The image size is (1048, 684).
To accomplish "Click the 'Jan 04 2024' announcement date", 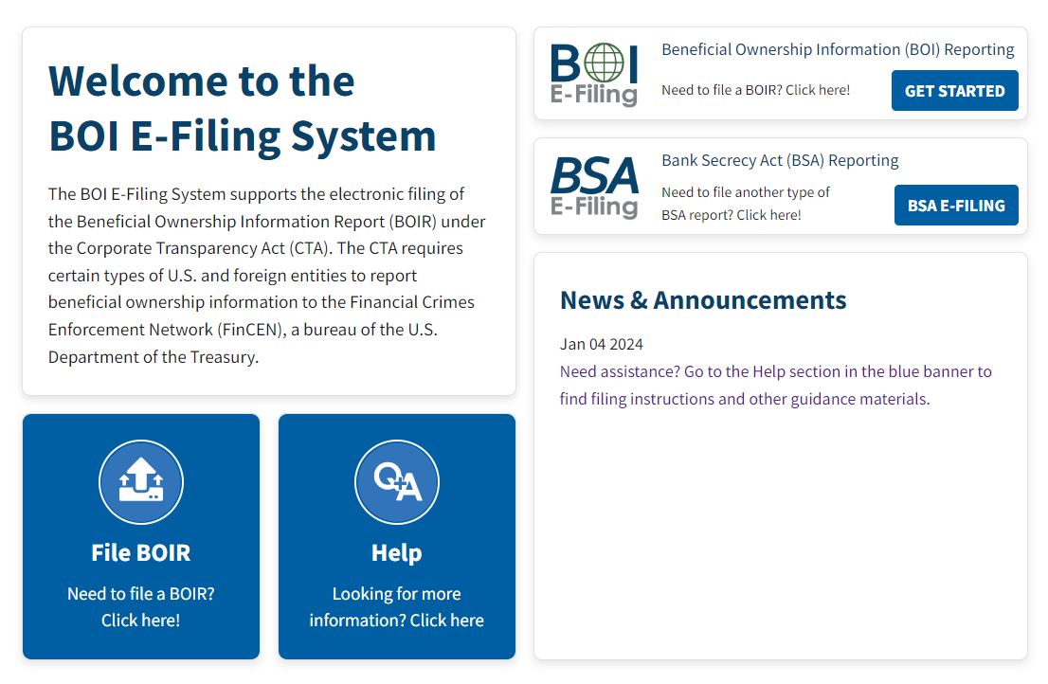I will click(x=602, y=344).
